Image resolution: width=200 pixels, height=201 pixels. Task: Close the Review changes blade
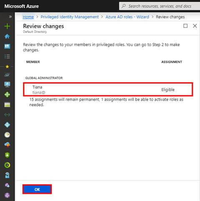195,26
